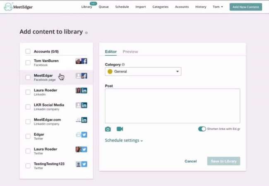
Task: Select all accounts checkbox (0/8)
Action: (x=28, y=51)
